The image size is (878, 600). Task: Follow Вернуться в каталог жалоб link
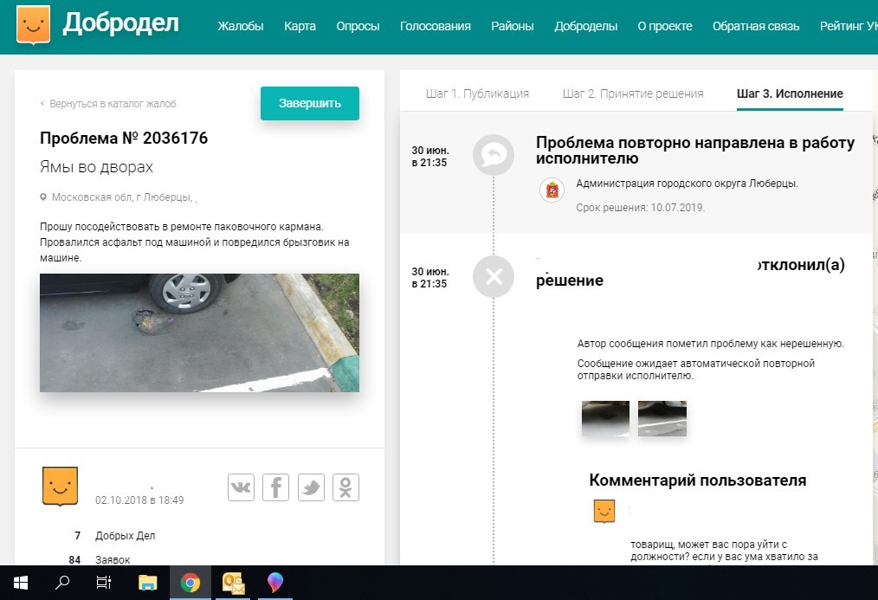[112, 104]
